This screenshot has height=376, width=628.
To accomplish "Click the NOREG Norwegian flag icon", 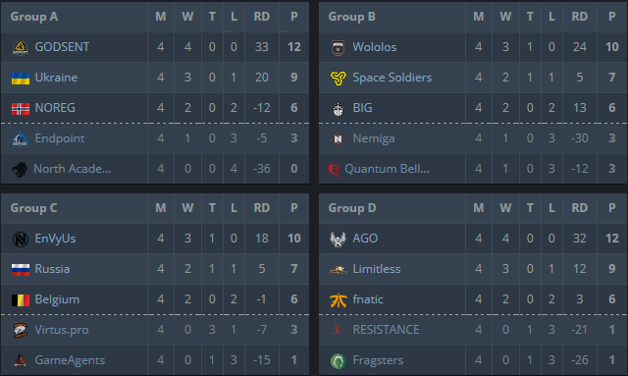I will tap(21, 109).
